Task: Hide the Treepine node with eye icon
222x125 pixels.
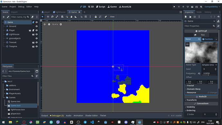Action: pyautogui.click(x=37, y=46)
